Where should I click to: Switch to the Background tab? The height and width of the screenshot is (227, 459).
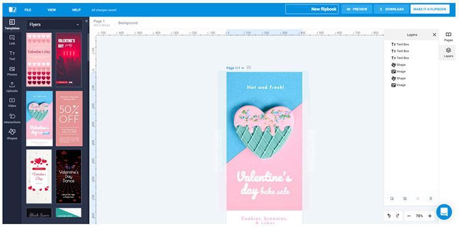[128, 23]
